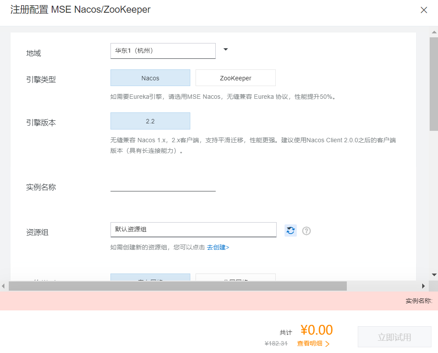
Task: Click the 共计 total label
Action: click(286, 332)
